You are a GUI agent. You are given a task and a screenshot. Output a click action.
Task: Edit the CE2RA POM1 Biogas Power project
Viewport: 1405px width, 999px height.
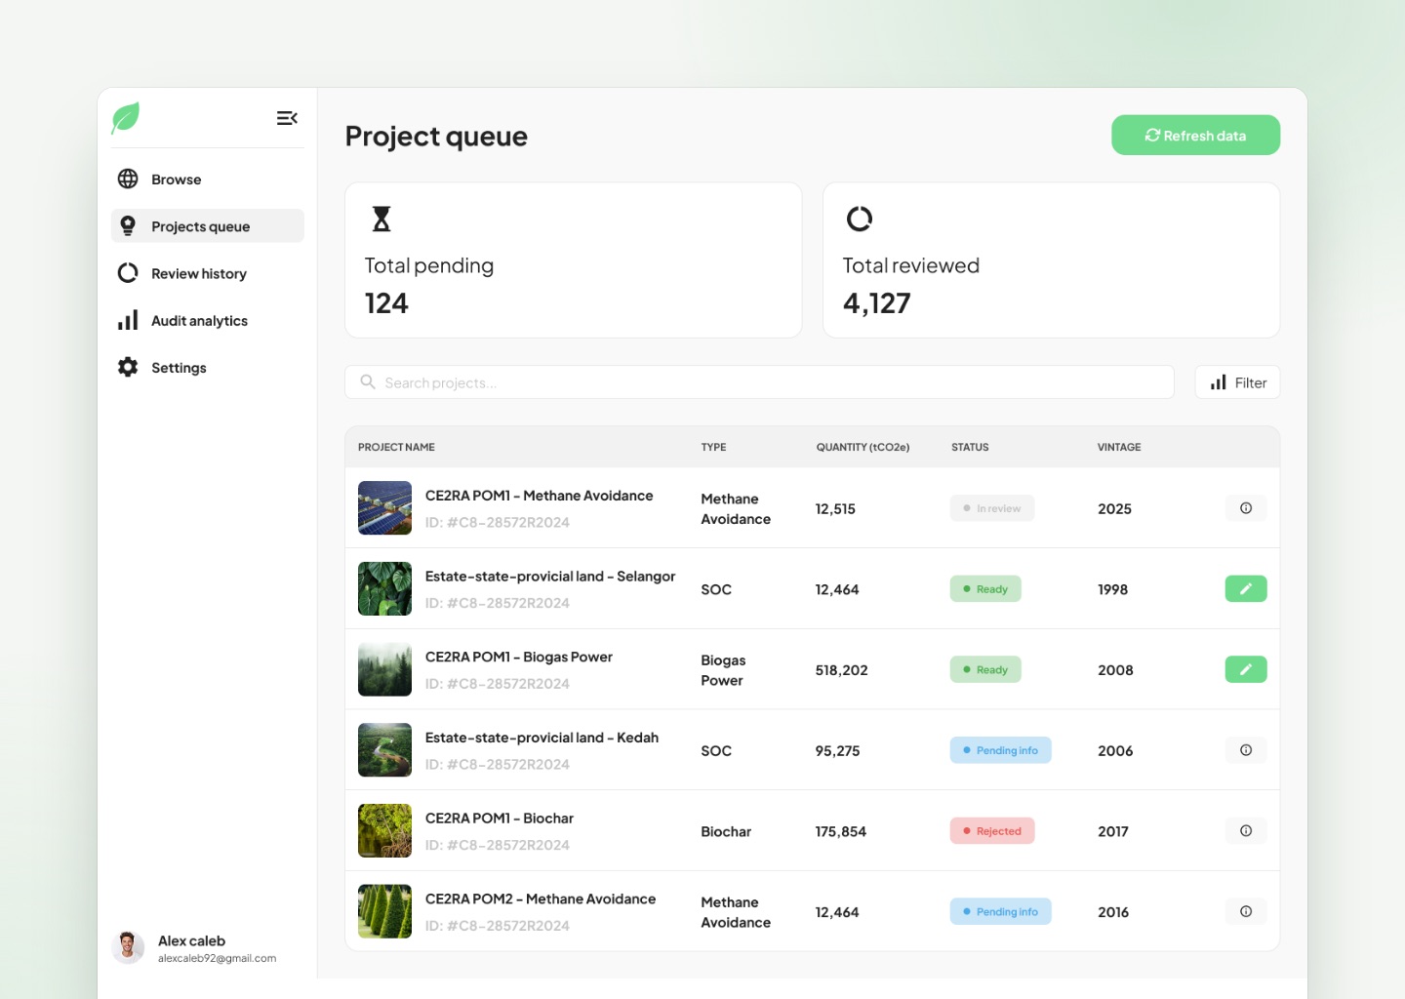pos(1246,669)
